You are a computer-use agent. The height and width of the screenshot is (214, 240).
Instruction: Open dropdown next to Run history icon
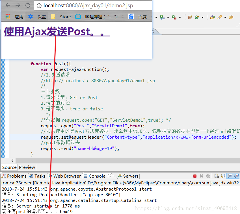(x=168, y=17)
